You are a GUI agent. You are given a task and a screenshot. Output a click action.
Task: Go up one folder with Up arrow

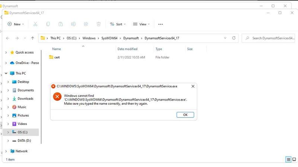[x=33, y=38]
